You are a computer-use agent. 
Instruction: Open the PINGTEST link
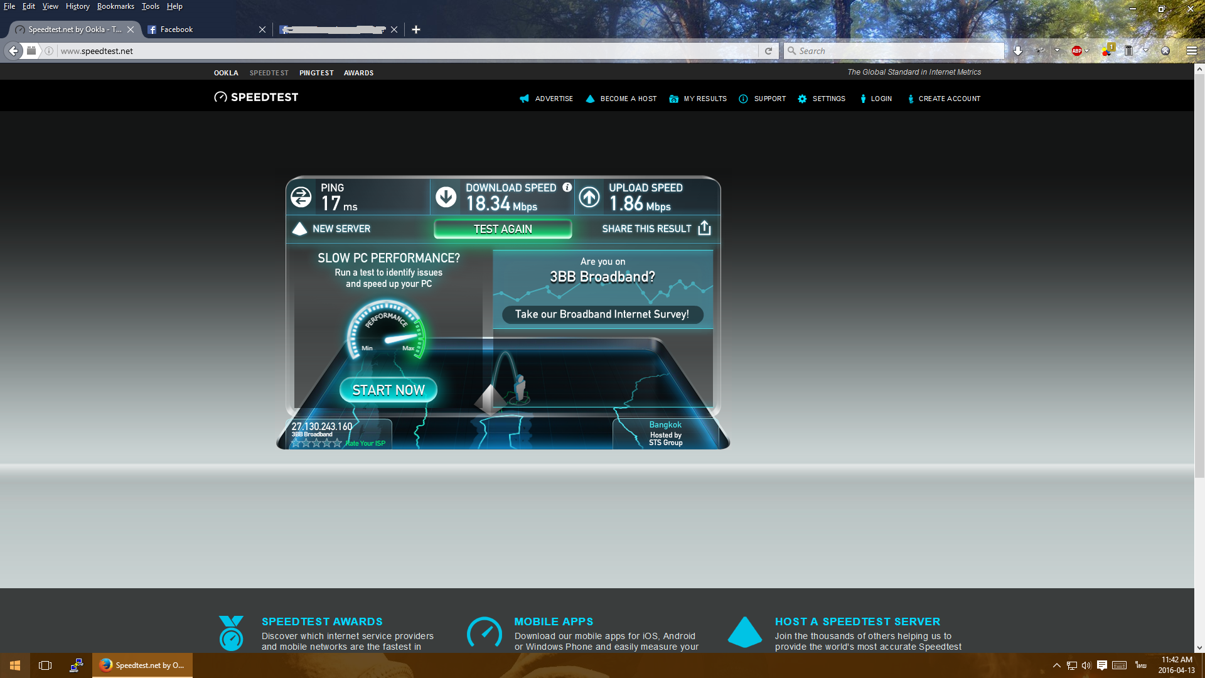tap(316, 73)
